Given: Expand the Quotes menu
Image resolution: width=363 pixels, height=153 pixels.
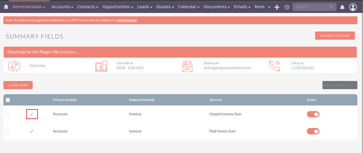Looking at the screenshot, I should pyautogui.click(x=165, y=7).
